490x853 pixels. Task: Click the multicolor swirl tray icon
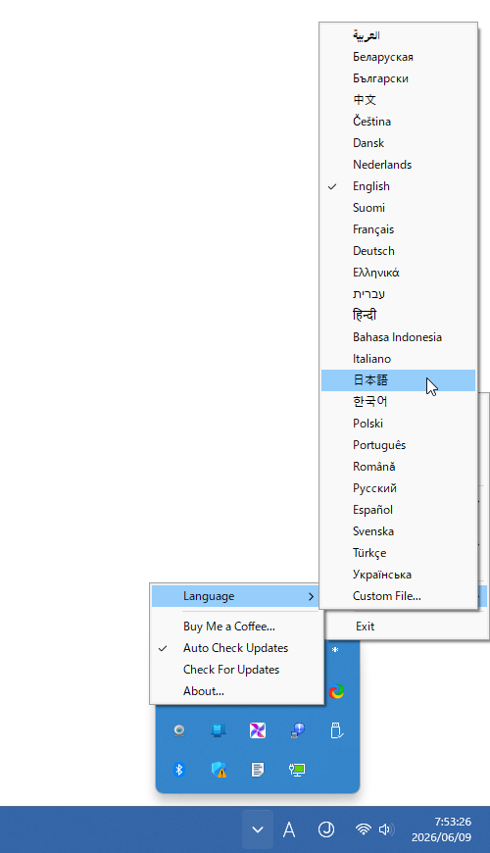336,691
